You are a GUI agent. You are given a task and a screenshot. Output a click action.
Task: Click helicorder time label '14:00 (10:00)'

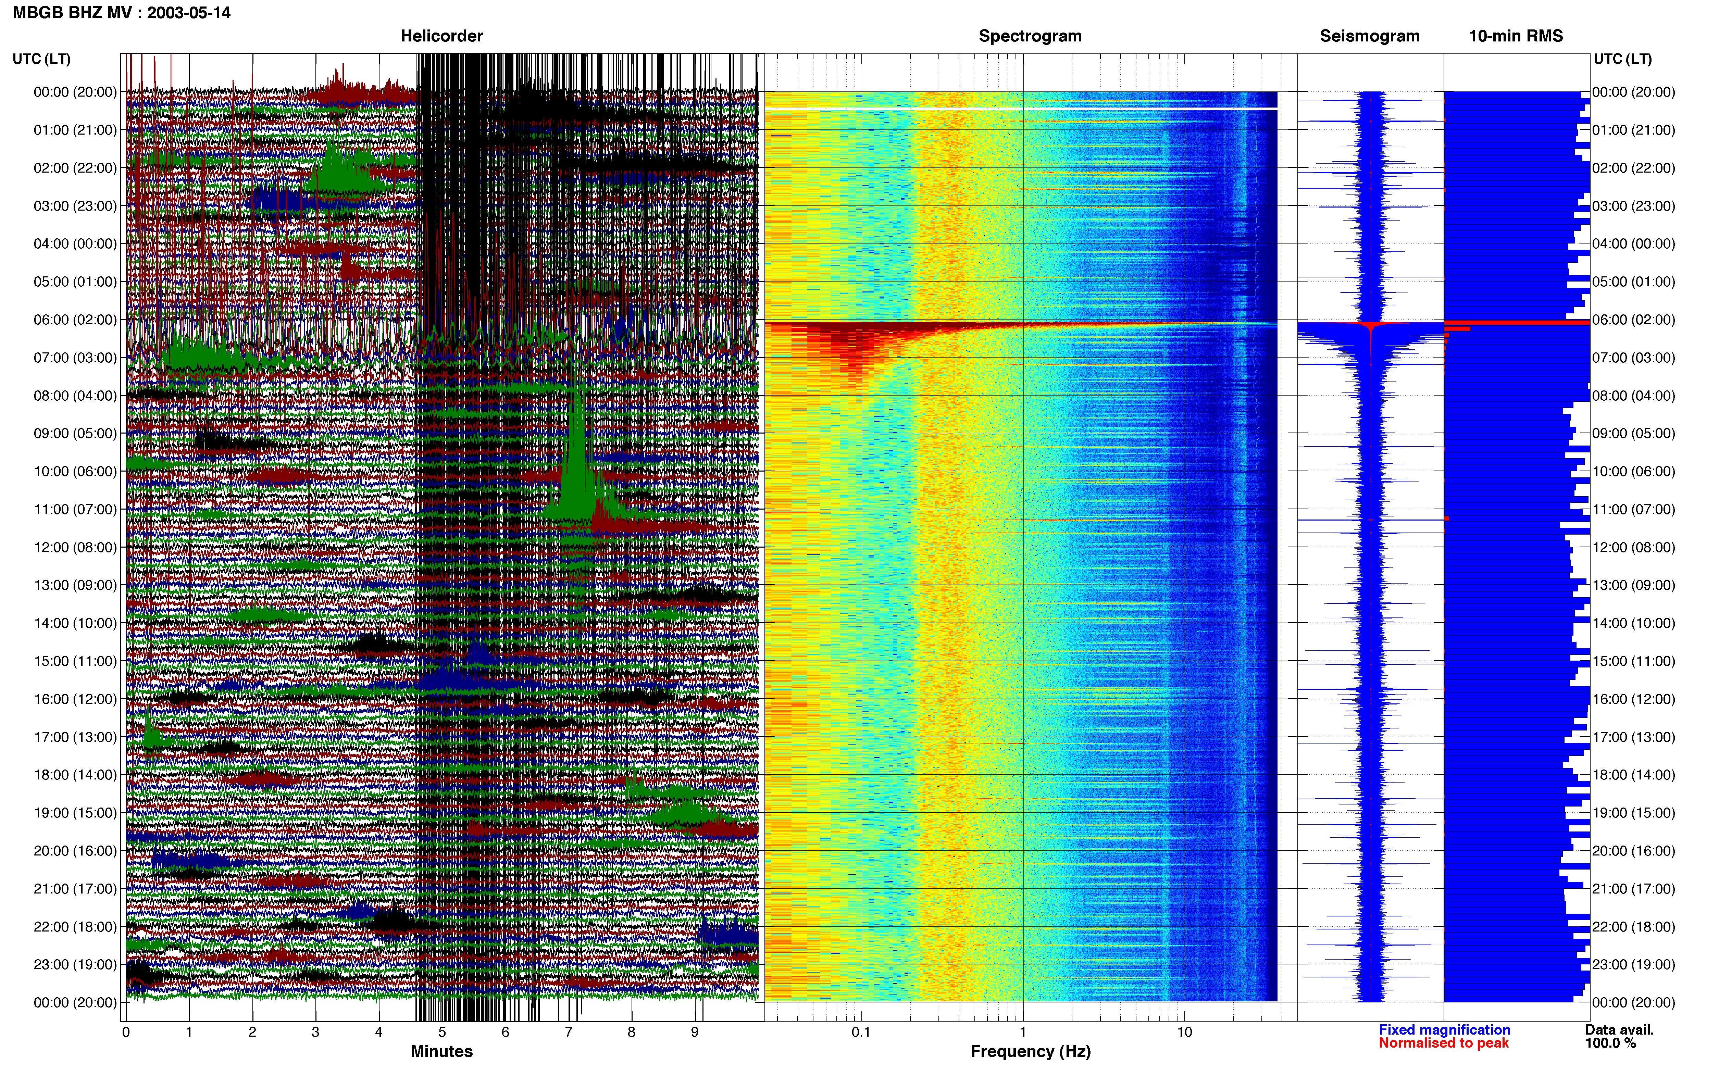(75, 624)
